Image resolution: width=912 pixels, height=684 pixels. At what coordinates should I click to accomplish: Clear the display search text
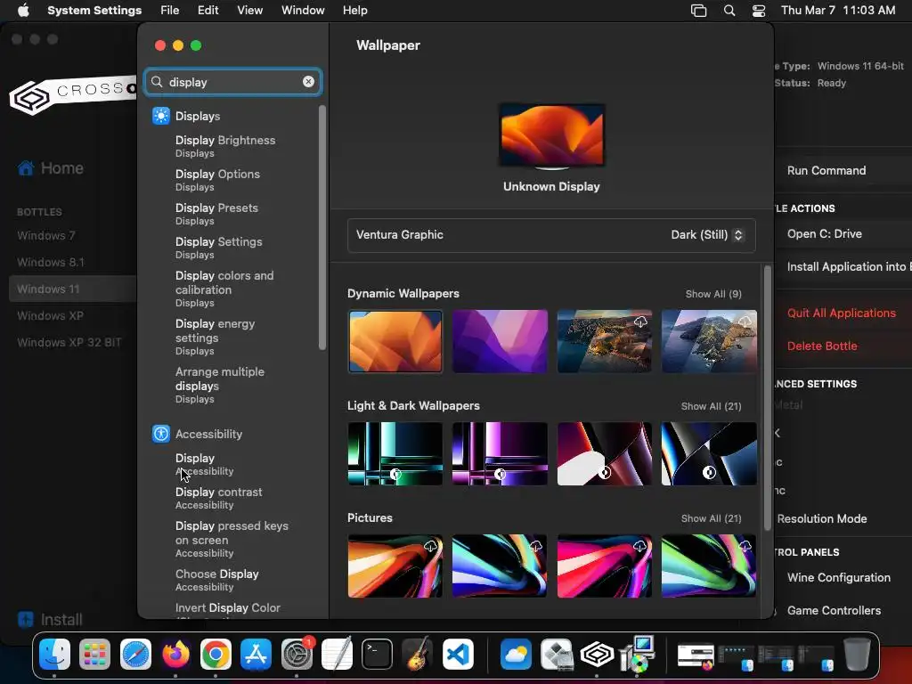[309, 82]
